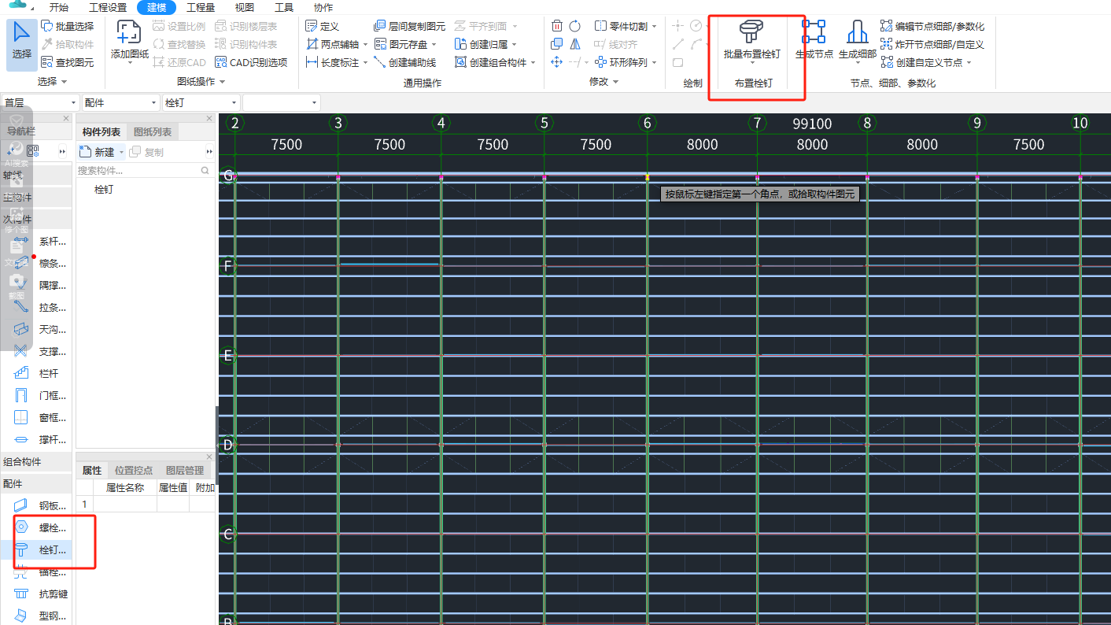Open the 开始 ribbon tab

pyautogui.click(x=59, y=7)
